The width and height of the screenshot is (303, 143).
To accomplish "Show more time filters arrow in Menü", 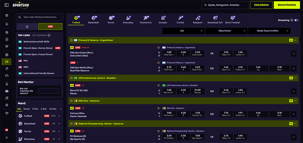I will [x=61, y=109].
